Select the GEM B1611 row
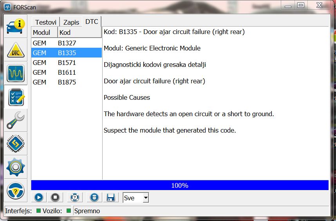The image size is (336, 221). coord(67,72)
